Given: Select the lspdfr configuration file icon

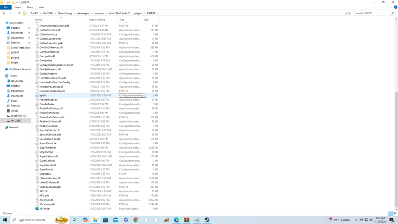Looking at the screenshot, I should (37, 95).
